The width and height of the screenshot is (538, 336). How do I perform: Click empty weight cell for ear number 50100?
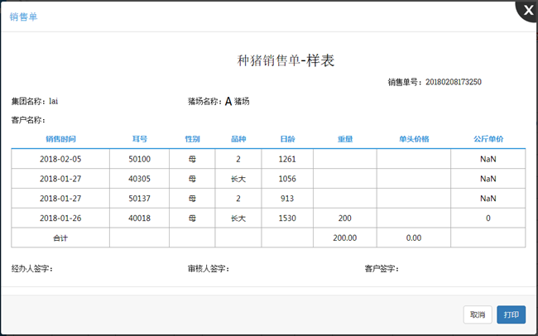click(345, 159)
